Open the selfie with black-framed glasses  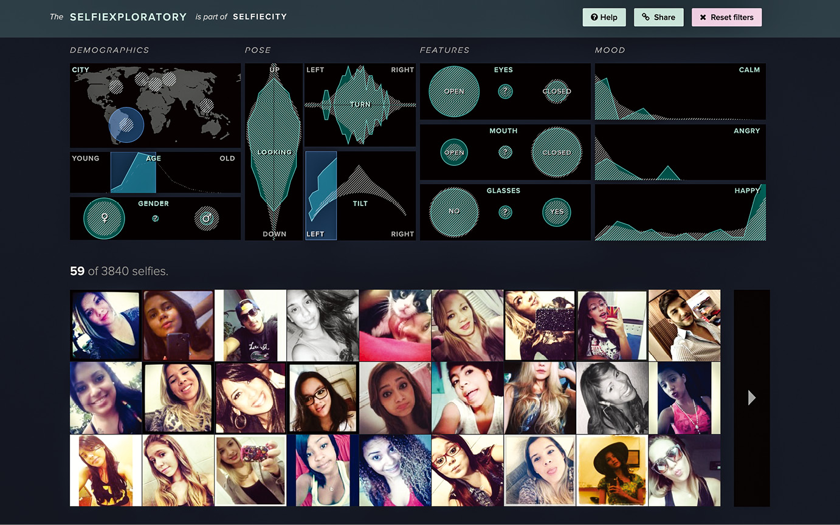click(x=323, y=398)
